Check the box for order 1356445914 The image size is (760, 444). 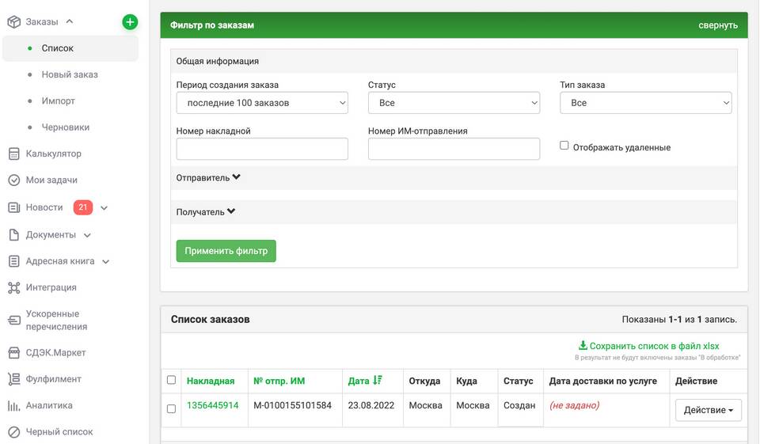click(172, 409)
